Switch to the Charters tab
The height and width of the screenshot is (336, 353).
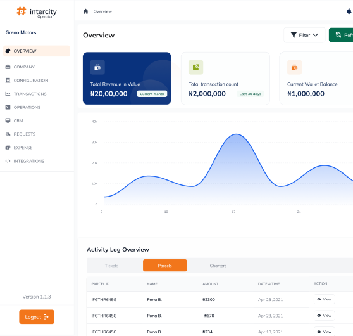[x=218, y=266]
